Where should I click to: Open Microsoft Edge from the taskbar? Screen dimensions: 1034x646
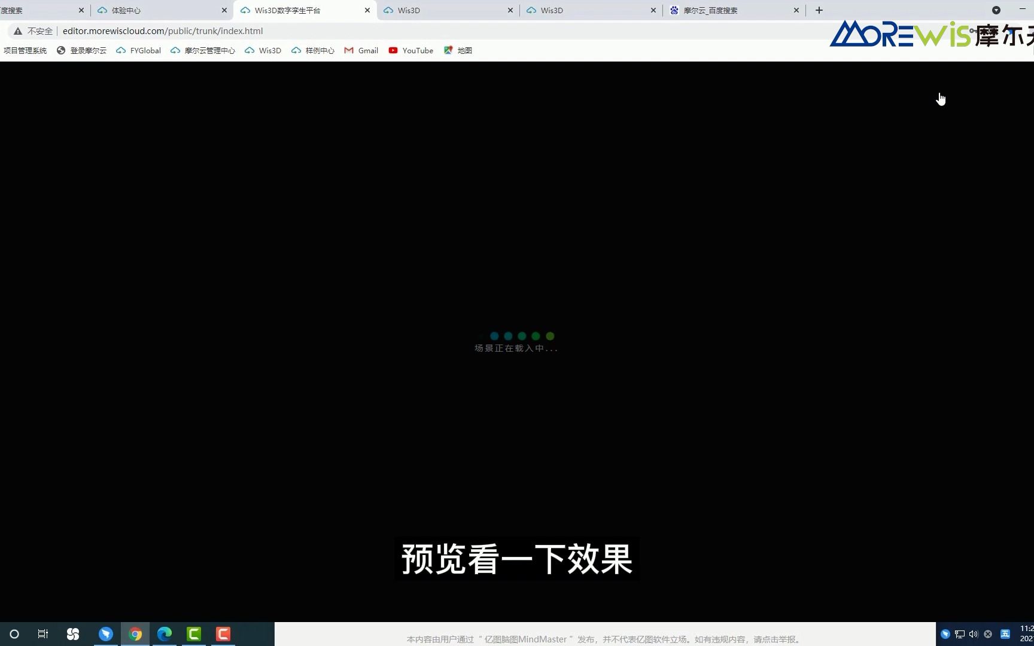tap(165, 634)
